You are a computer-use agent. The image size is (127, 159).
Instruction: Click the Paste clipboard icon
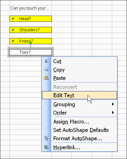[x=46, y=78]
